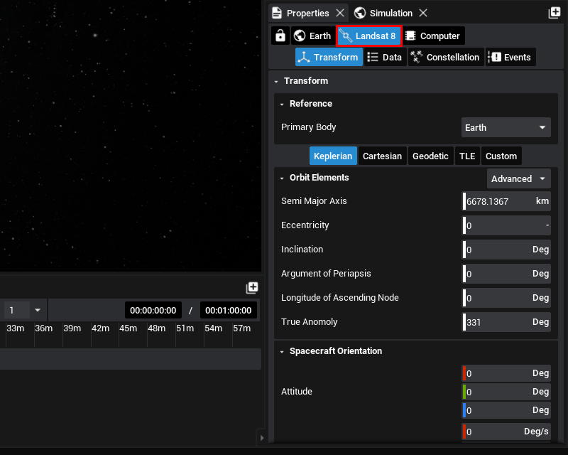568x455 pixels.
Task: Select Geodetic coordinate mode
Action: [x=430, y=156]
